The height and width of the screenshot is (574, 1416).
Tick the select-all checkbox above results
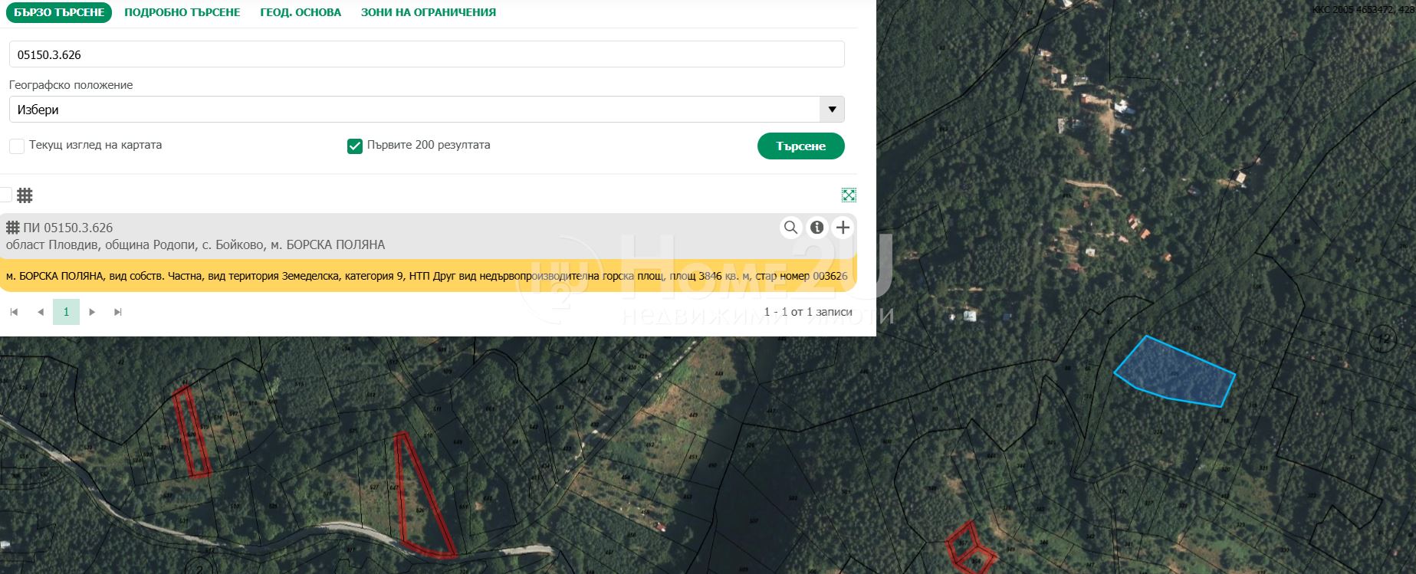point(5,195)
